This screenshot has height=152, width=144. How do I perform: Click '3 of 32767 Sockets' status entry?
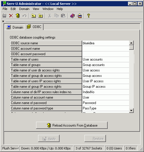coord(89,148)
